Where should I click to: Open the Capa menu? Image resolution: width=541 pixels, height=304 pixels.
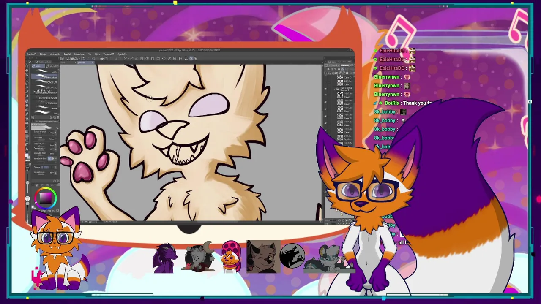67,54
